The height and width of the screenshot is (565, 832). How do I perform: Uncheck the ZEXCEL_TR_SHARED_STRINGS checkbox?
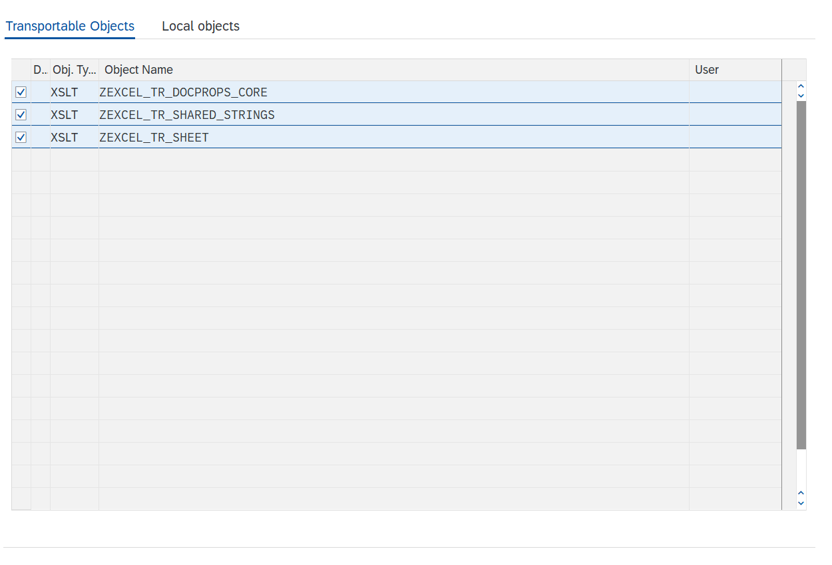(x=21, y=114)
